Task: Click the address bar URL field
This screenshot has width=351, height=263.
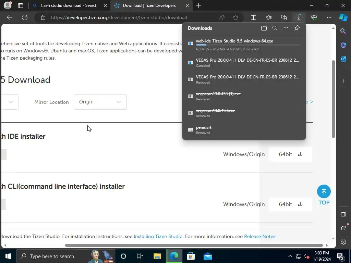Action: [x=119, y=17]
